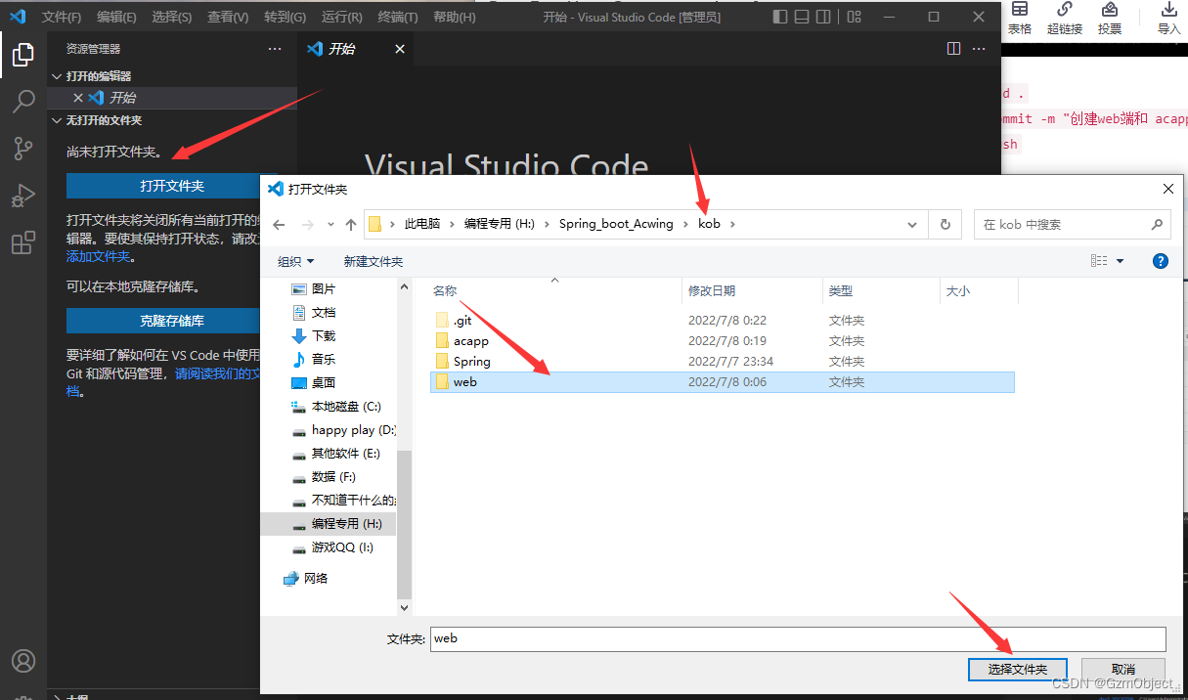The width and height of the screenshot is (1188, 700).
Task: Go forward in the file dialog
Action: click(307, 225)
